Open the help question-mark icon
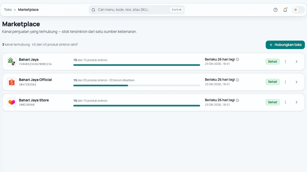Screen dimensions: 307x172 pyautogui.click(x=276, y=10)
